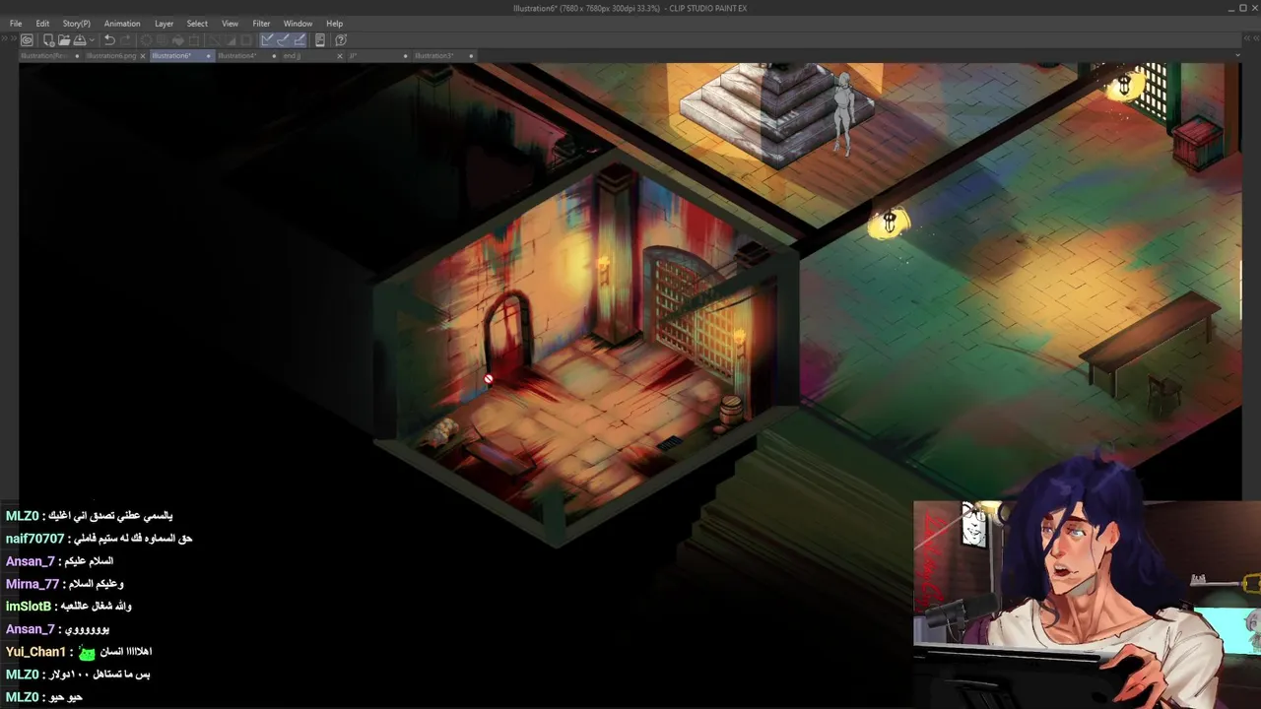Click the white mannequin figure on canvas
The height and width of the screenshot is (709, 1261).
843,113
